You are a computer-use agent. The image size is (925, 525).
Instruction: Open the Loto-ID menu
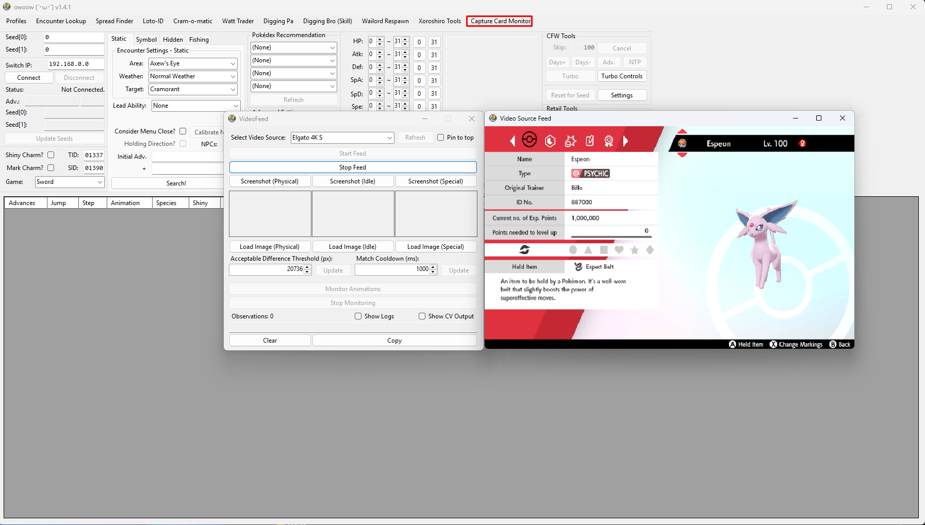pyautogui.click(x=153, y=21)
